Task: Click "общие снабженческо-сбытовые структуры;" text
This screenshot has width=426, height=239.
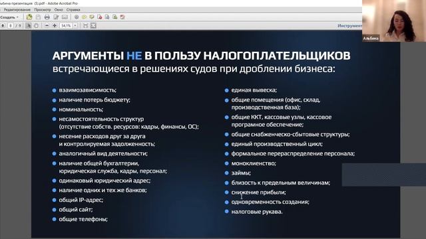Action: coord(290,134)
